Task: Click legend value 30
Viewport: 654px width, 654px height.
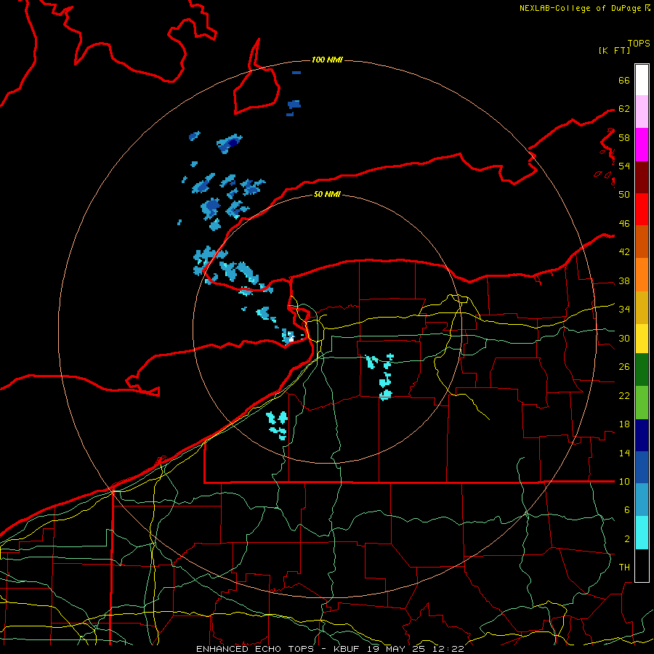Action: tap(624, 338)
